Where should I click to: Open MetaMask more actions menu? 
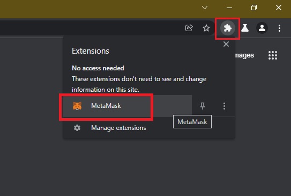pyautogui.click(x=224, y=106)
